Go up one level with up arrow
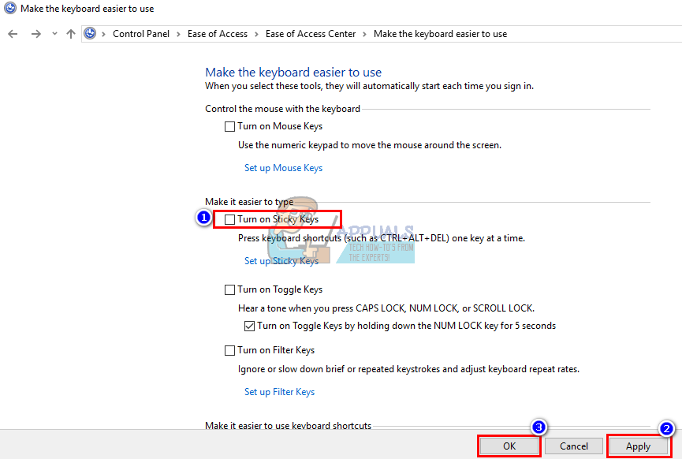This screenshot has height=459, width=682. tap(71, 34)
